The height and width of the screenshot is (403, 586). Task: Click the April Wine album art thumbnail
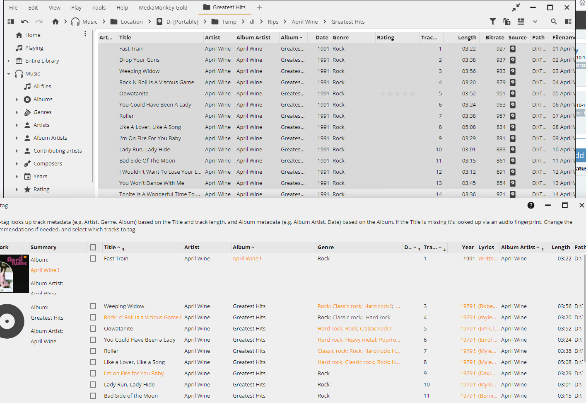click(x=14, y=274)
